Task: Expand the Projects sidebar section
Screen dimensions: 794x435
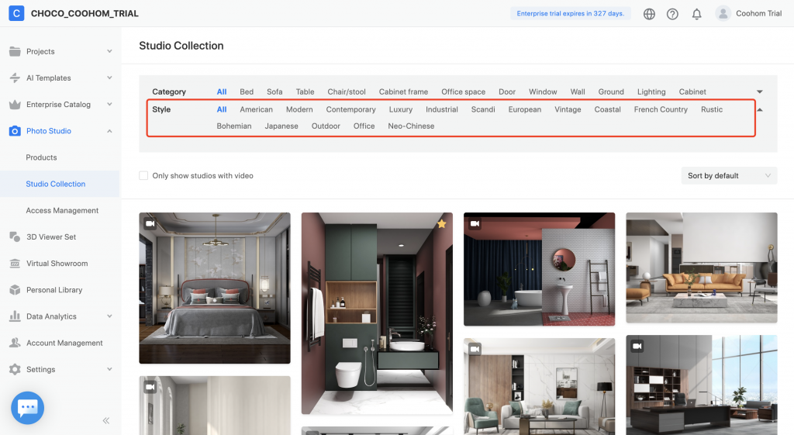Action: 109,52
